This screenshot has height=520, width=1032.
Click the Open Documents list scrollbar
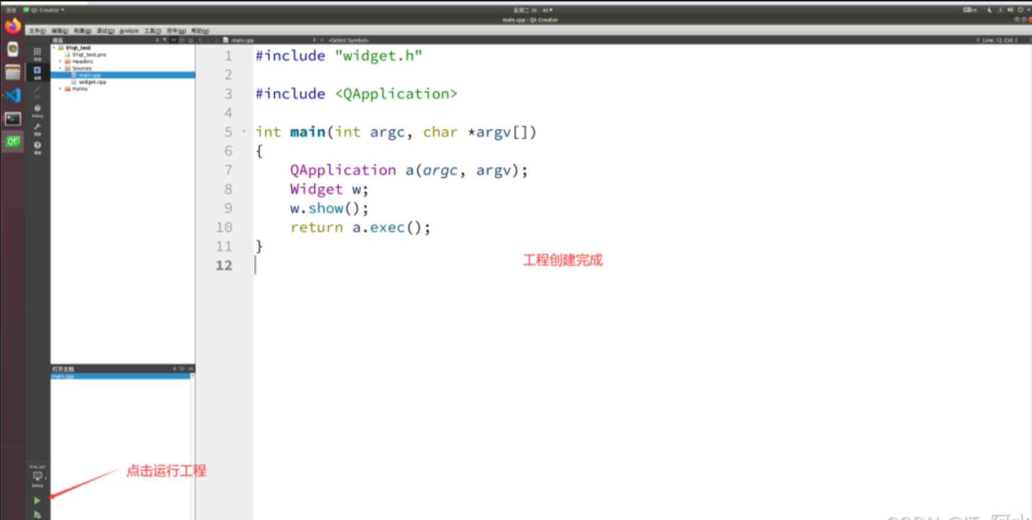193,447
